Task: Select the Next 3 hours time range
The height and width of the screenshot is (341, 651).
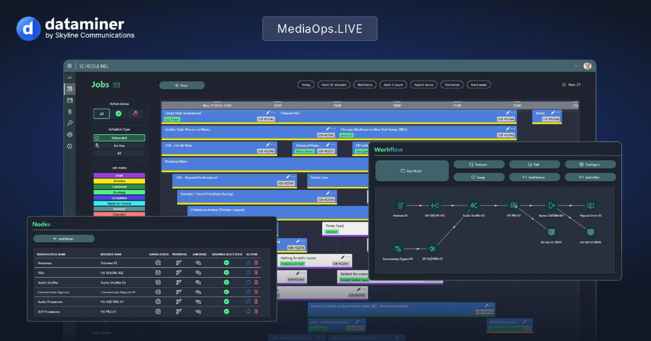Action: 393,85
